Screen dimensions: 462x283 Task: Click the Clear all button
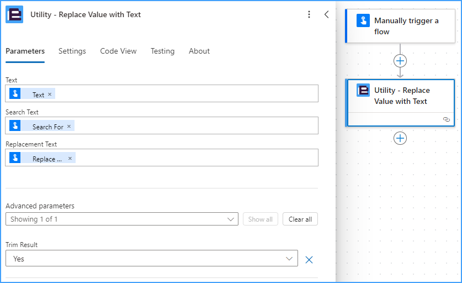(300, 219)
